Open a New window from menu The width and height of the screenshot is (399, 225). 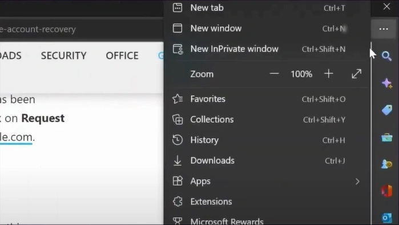pyautogui.click(x=267, y=28)
